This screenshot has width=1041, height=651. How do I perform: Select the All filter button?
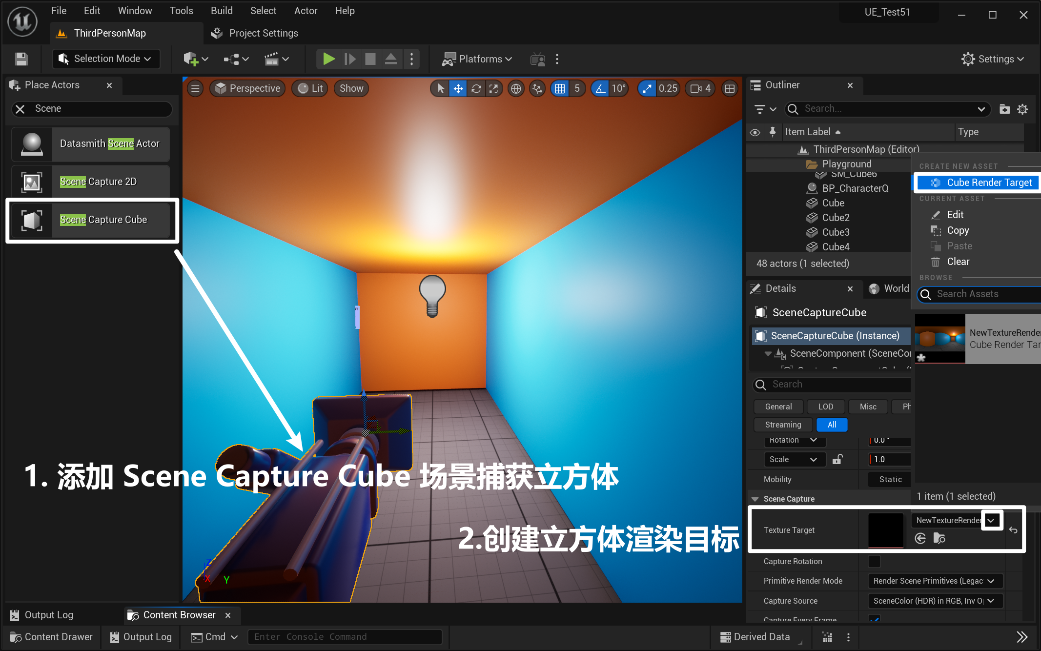pos(832,425)
